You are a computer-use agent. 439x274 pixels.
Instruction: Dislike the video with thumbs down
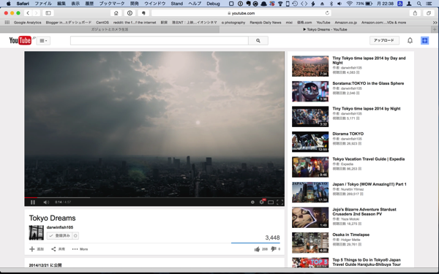point(274,249)
